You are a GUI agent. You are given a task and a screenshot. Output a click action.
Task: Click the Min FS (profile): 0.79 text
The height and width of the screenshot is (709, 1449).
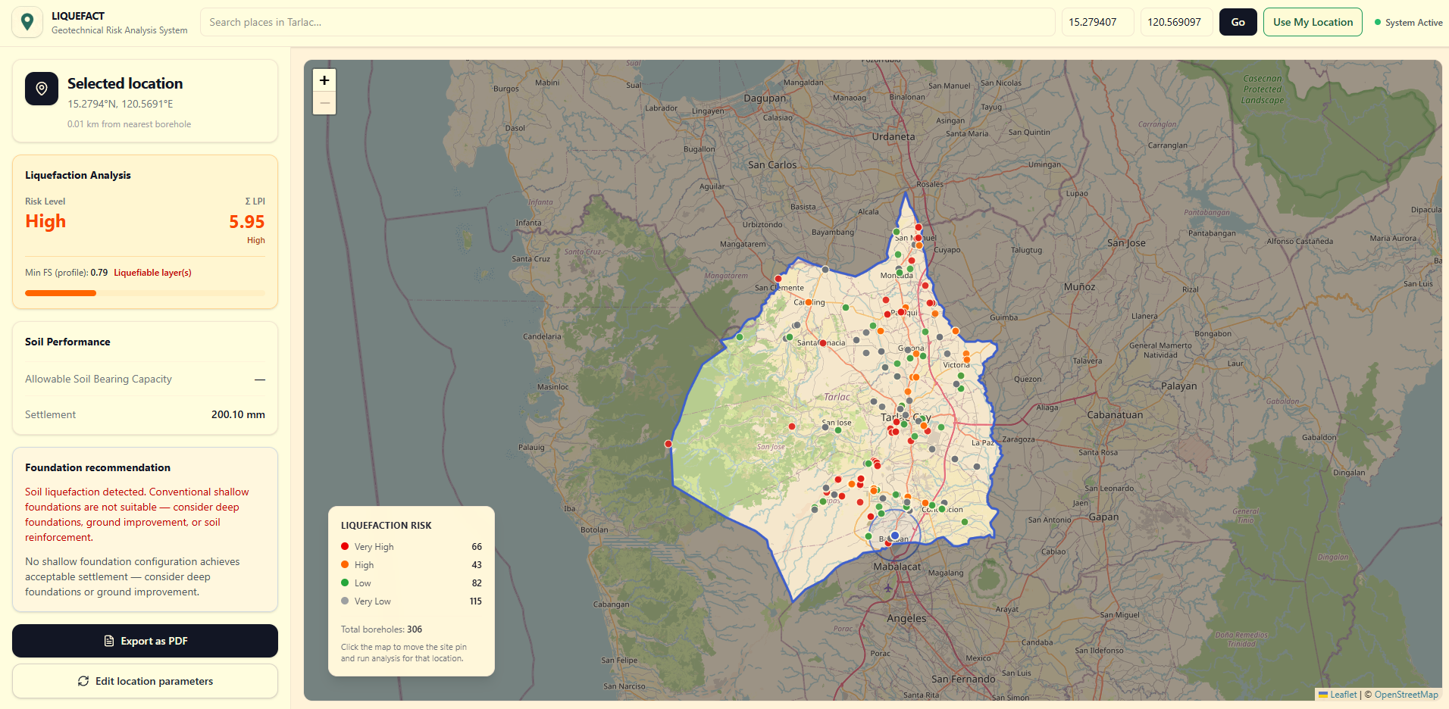coord(66,273)
